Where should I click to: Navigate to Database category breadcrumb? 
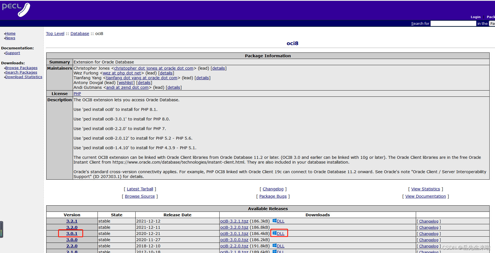coord(80,34)
